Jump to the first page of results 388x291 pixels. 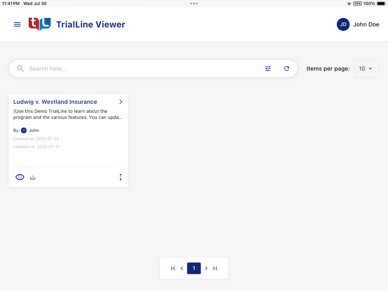(173, 268)
